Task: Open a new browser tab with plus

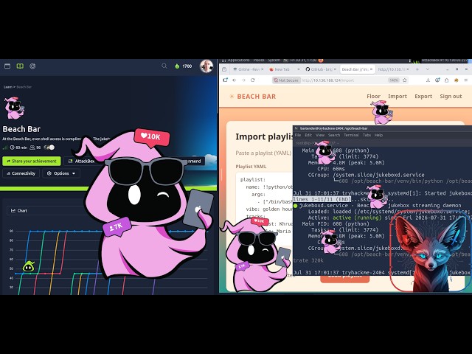Action: coord(417,69)
